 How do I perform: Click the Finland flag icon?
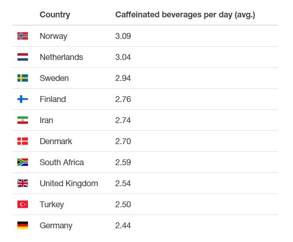[22, 99]
